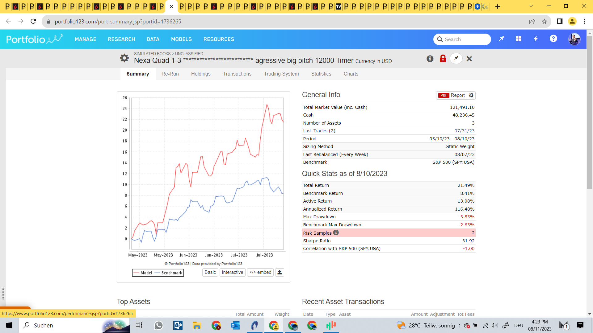The image size is (593, 333).
Task: Click the portfolio settings gear icon
Action: click(x=124, y=58)
